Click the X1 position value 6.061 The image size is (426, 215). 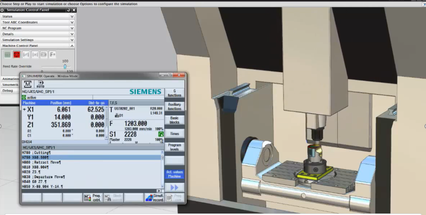pos(64,109)
